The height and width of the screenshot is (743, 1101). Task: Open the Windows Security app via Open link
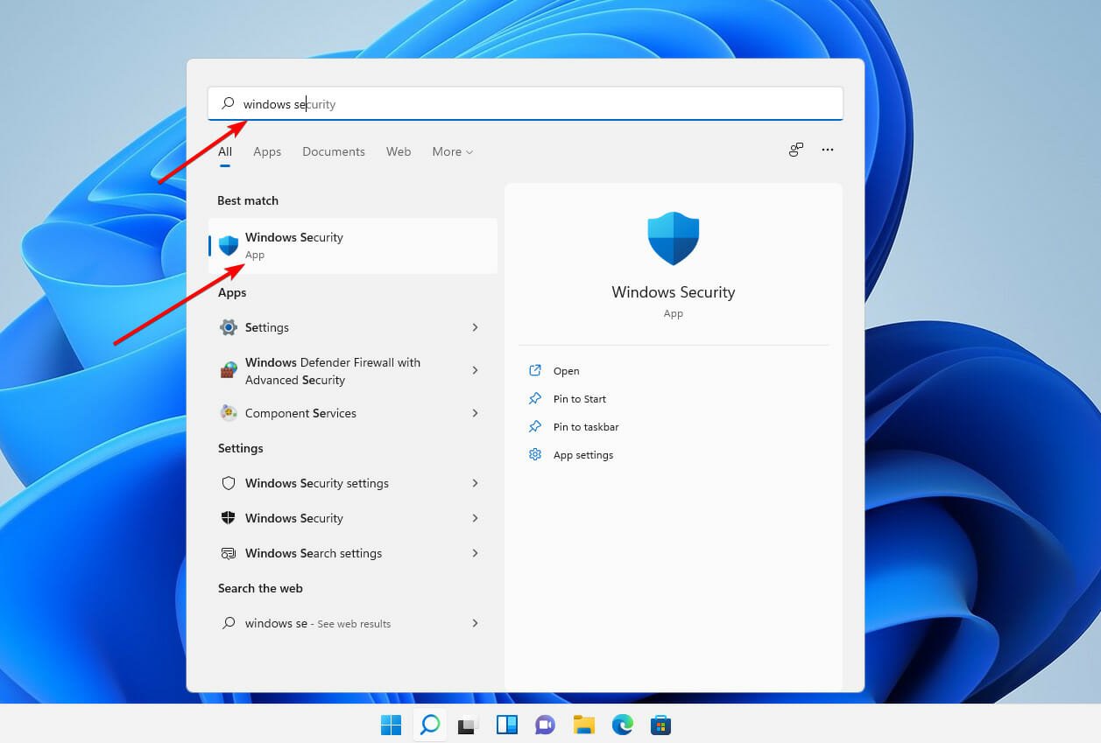tap(566, 370)
